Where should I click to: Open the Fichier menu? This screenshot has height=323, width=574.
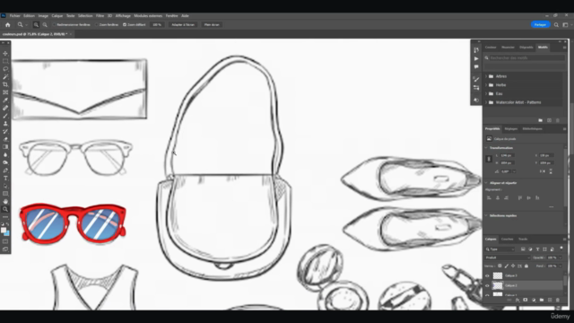pos(14,16)
